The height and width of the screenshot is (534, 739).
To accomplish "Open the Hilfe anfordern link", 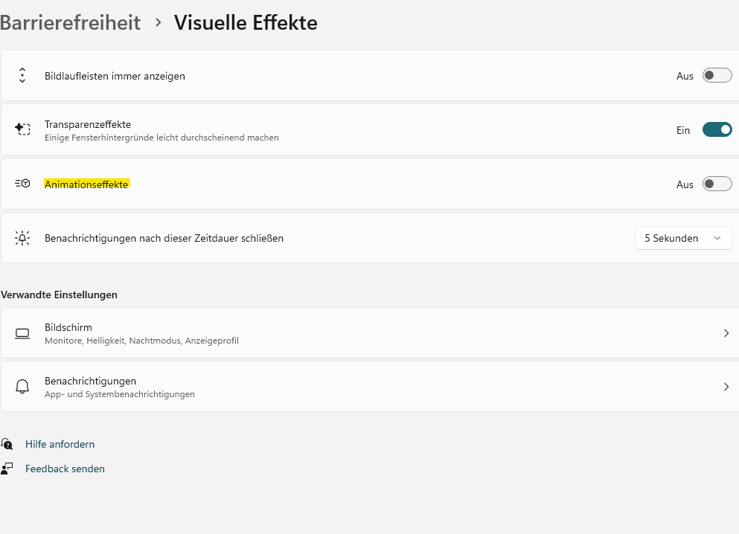I will point(60,444).
